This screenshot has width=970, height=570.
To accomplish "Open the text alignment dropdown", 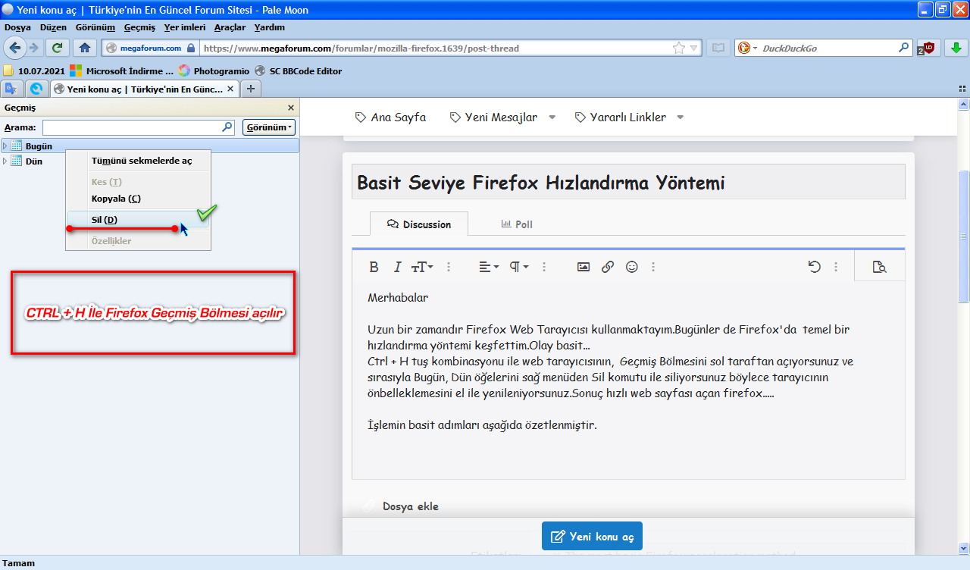I will 489,267.
